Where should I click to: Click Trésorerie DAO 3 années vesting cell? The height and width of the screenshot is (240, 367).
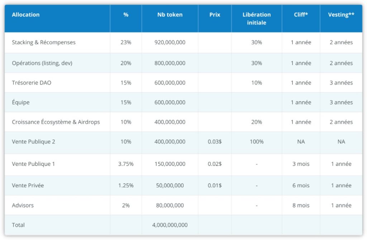[x=341, y=83]
